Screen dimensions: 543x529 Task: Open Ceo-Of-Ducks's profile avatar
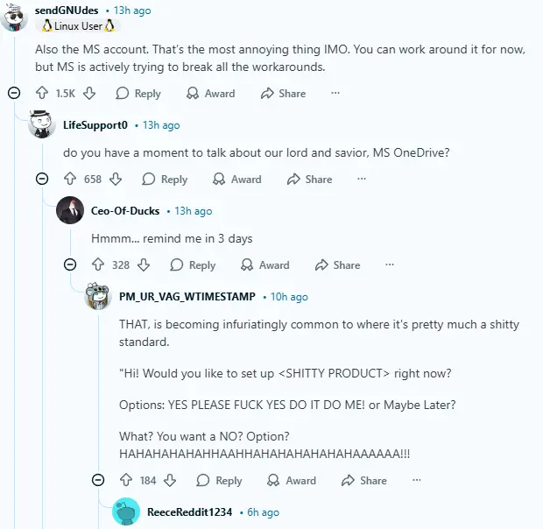[x=70, y=211]
